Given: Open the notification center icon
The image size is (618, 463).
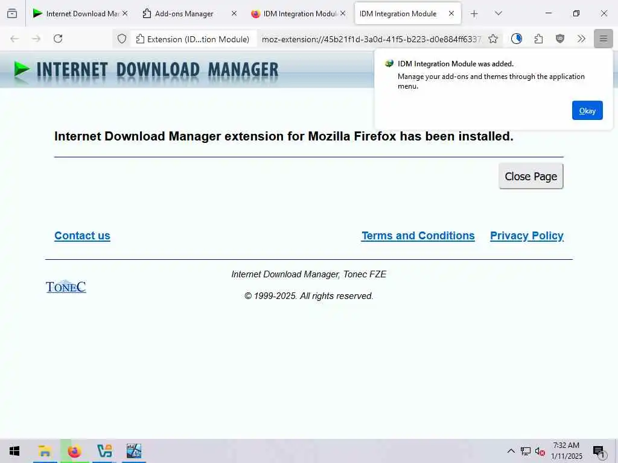Looking at the screenshot, I should tap(599, 452).
